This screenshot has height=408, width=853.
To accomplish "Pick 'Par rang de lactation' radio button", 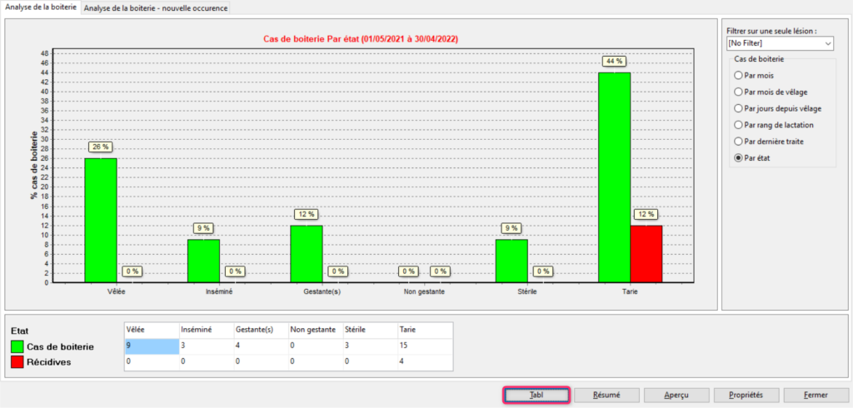I will click(737, 125).
